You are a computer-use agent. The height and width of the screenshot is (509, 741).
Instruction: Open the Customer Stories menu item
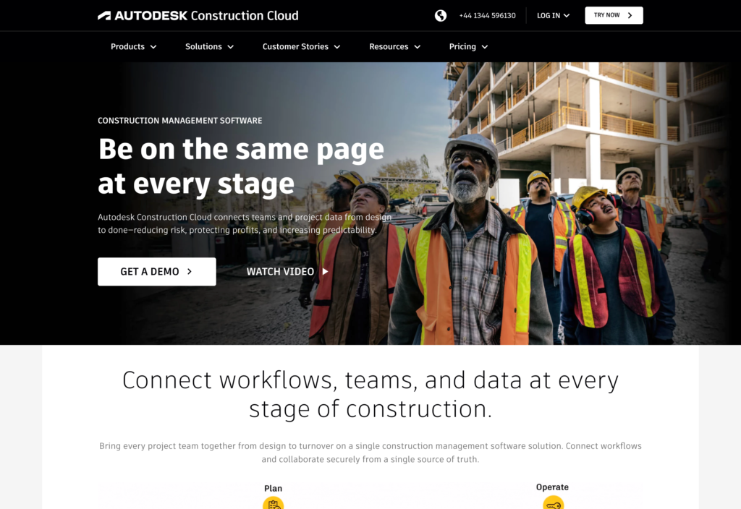pos(295,46)
